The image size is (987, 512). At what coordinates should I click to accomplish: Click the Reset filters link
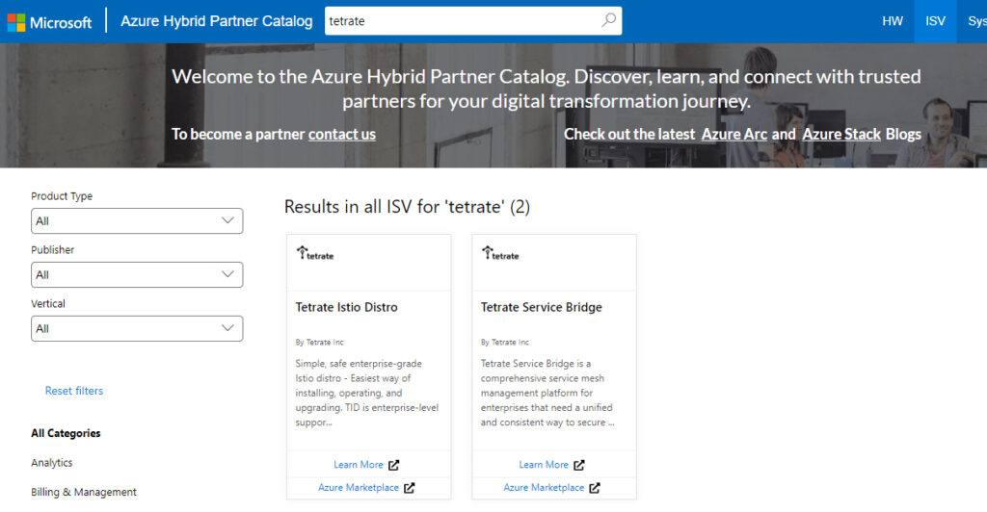(x=74, y=391)
